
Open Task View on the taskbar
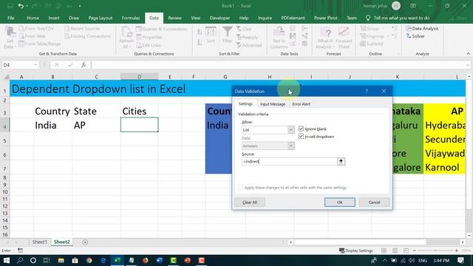47,260
